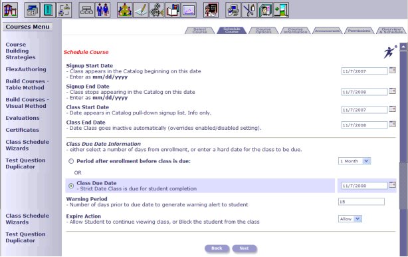The width and height of the screenshot is (408, 257).
Task: Click the Next button
Action: (x=244, y=248)
